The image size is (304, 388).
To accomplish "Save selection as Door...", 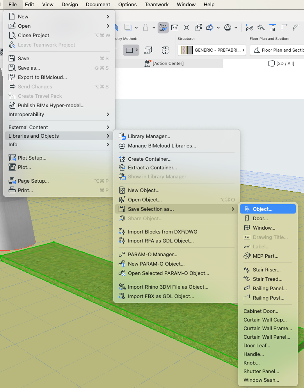I will pyautogui.click(x=268, y=219).
